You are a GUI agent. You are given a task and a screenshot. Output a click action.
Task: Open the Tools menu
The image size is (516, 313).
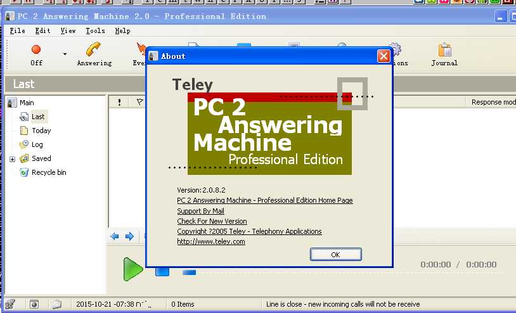tap(96, 31)
